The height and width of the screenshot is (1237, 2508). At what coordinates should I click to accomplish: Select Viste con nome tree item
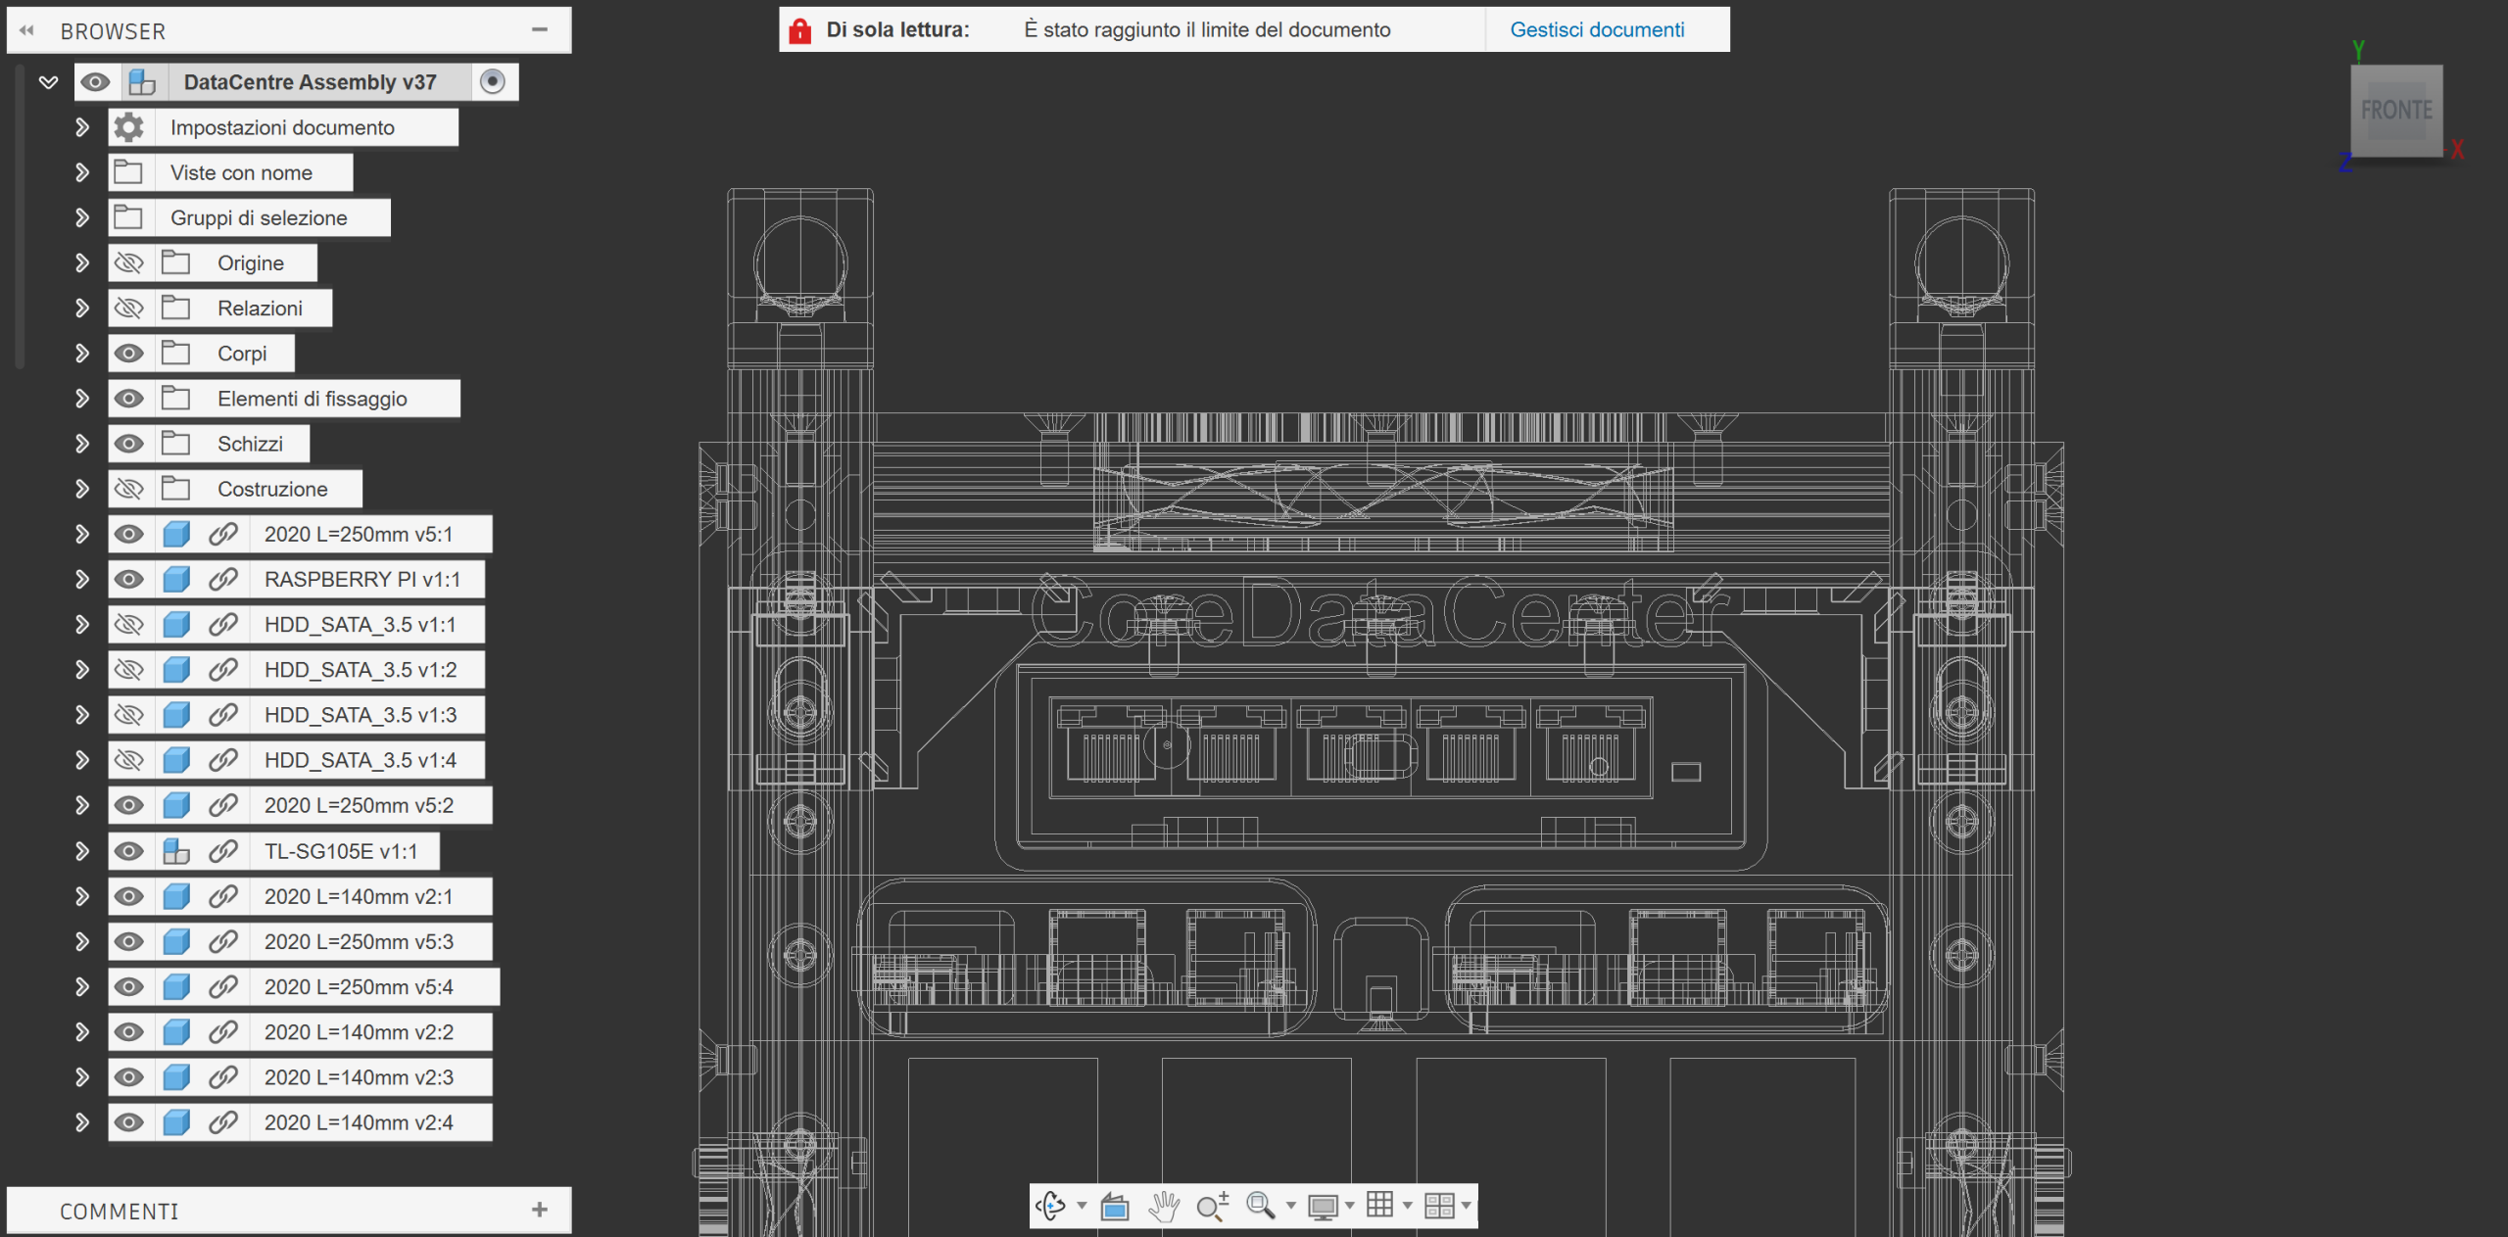[x=241, y=173]
